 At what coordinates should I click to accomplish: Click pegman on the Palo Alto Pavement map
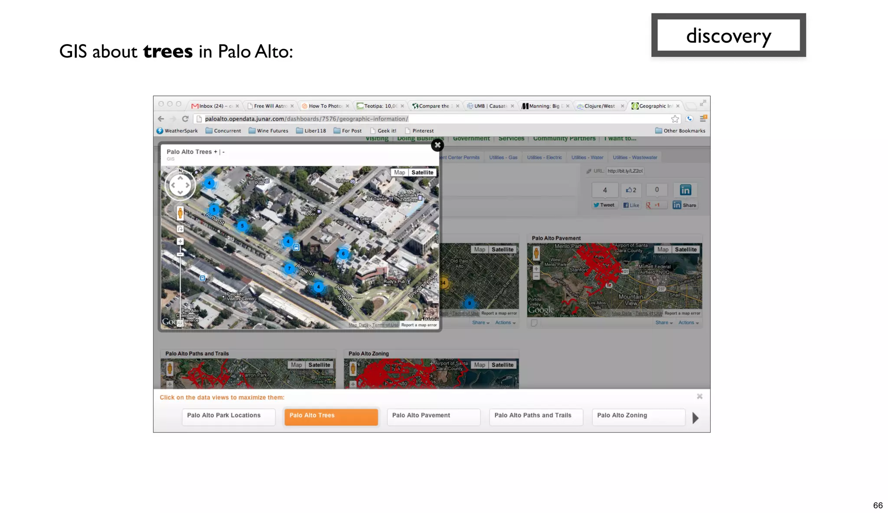pyautogui.click(x=536, y=253)
